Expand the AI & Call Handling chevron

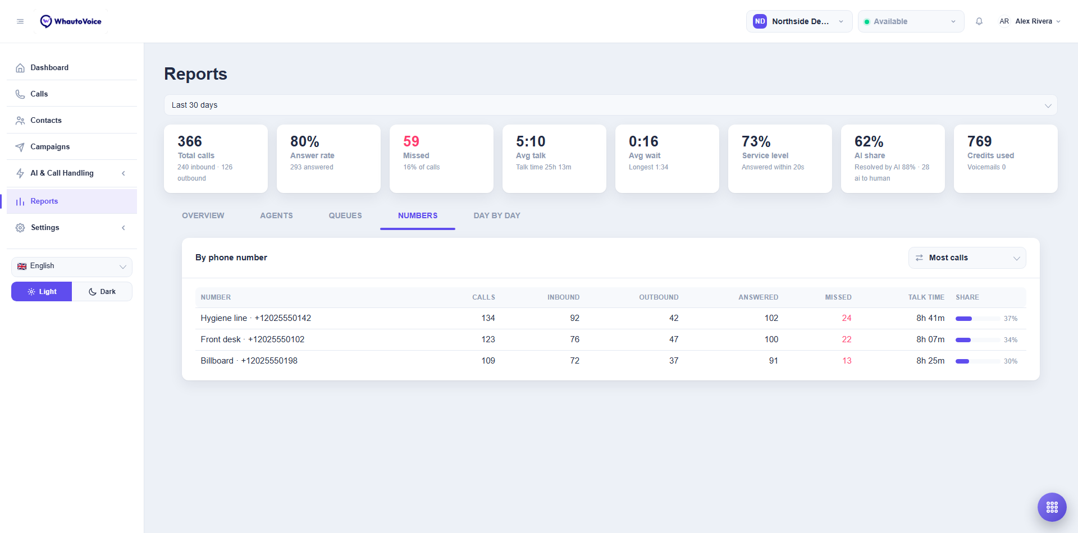click(124, 173)
